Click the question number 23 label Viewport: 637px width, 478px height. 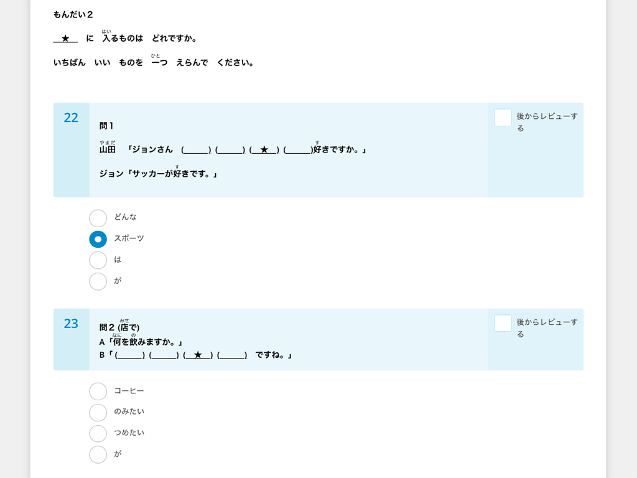tap(72, 323)
